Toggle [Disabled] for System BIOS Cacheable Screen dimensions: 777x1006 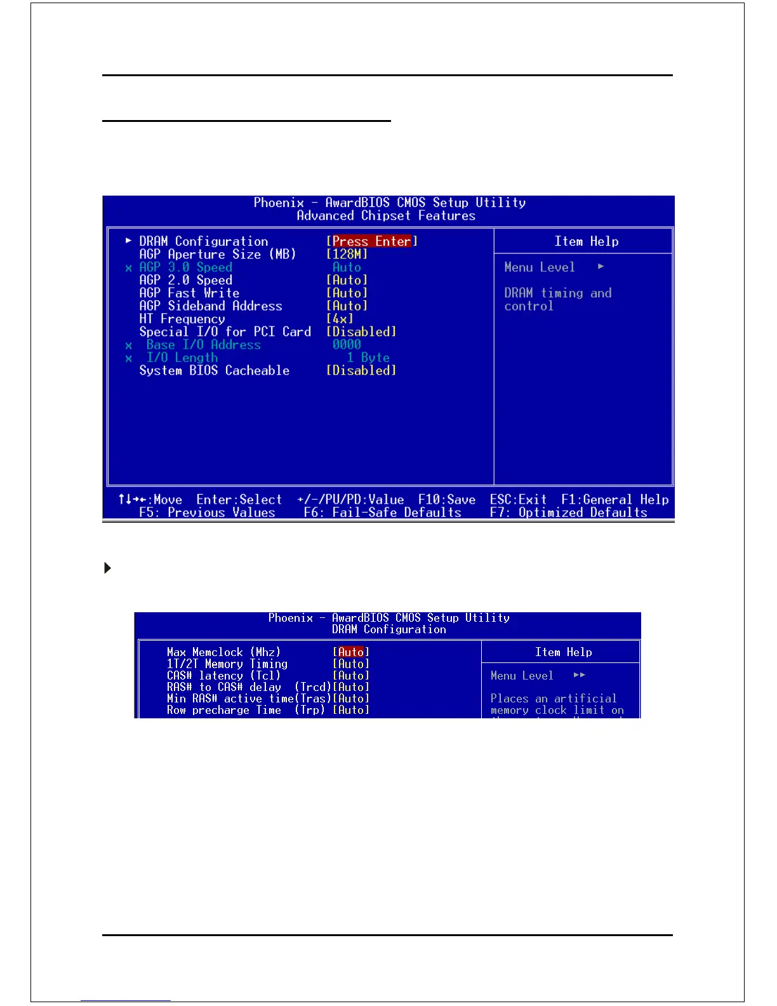pos(361,370)
